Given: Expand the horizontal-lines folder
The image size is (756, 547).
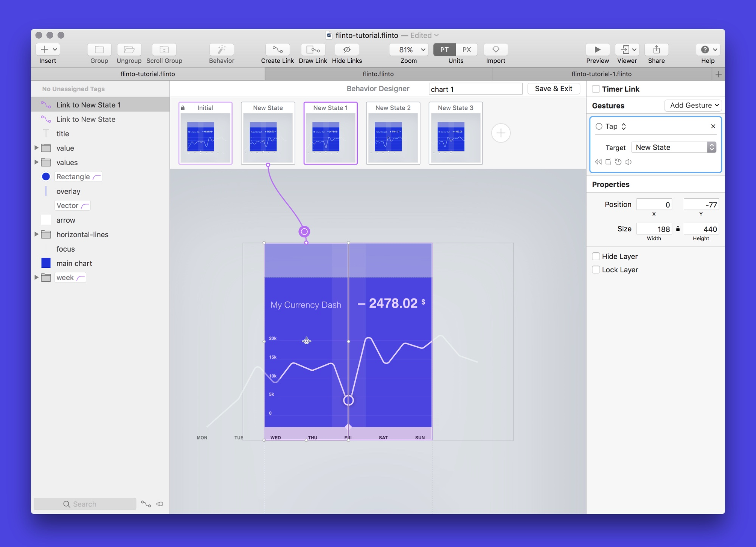Looking at the screenshot, I should tap(37, 234).
